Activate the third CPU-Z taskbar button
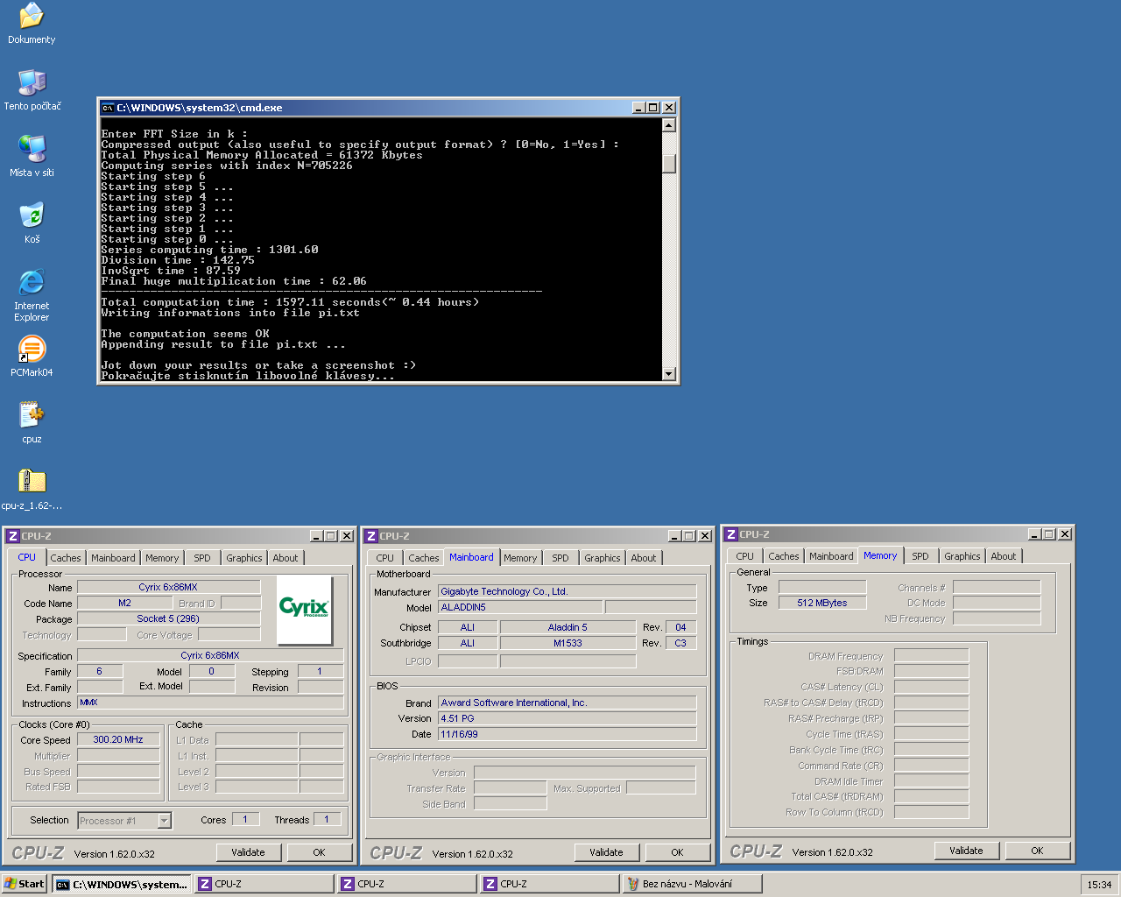 pos(550,884)
